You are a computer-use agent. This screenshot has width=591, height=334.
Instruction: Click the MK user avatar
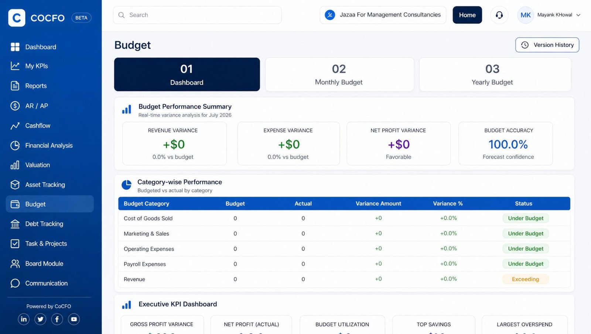click(525, 15)
